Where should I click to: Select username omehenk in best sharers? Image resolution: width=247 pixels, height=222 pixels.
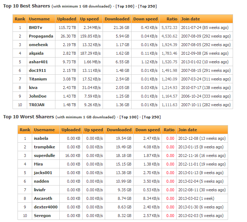39,45
